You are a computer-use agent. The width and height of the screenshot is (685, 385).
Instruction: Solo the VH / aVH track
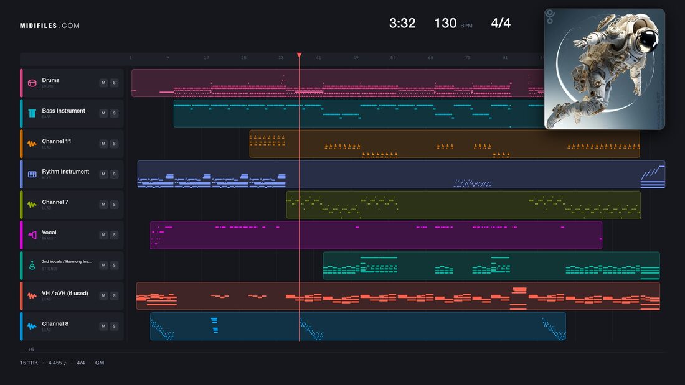114,295
